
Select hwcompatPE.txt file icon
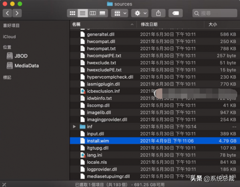(x=82, y=56)
